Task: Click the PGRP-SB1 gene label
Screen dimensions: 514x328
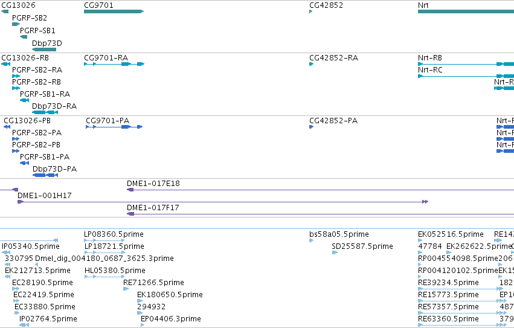Action: pyautogui.click(x=37, y=30)
